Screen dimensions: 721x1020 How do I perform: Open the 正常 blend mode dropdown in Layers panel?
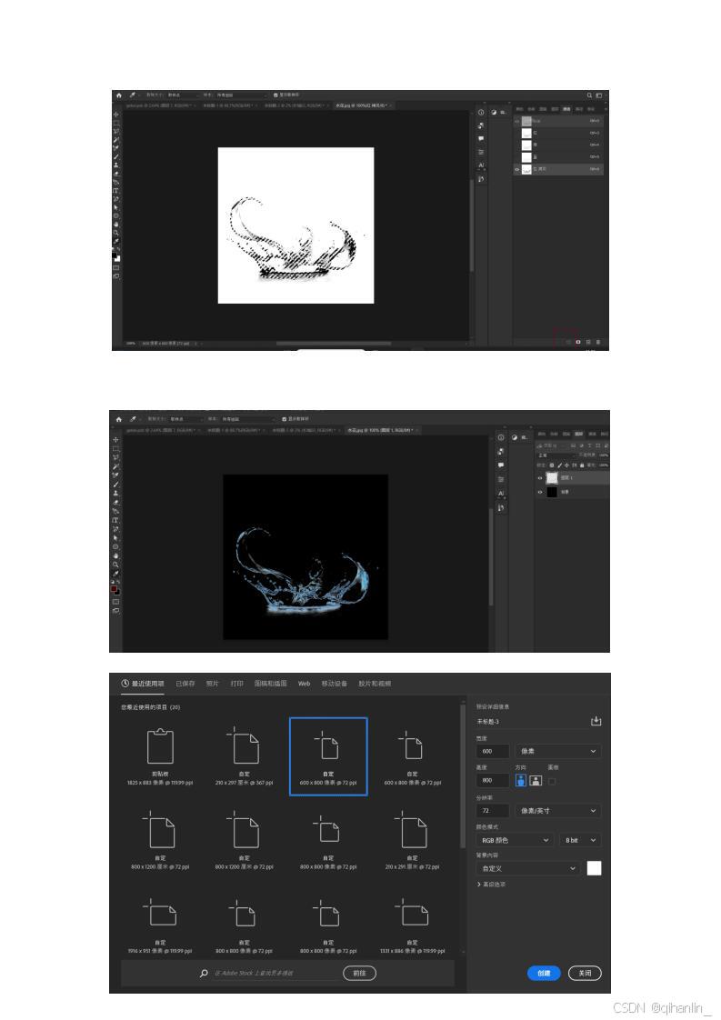click(x=557, y=455)
